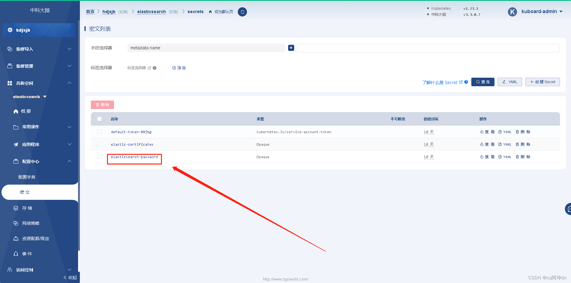This screenshot has width=571, height=283.
Task: Open YAML for elastic-certificates row
Action: click(505, 144)
